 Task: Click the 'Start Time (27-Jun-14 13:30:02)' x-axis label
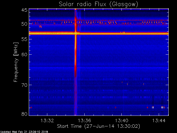[98, 126]
